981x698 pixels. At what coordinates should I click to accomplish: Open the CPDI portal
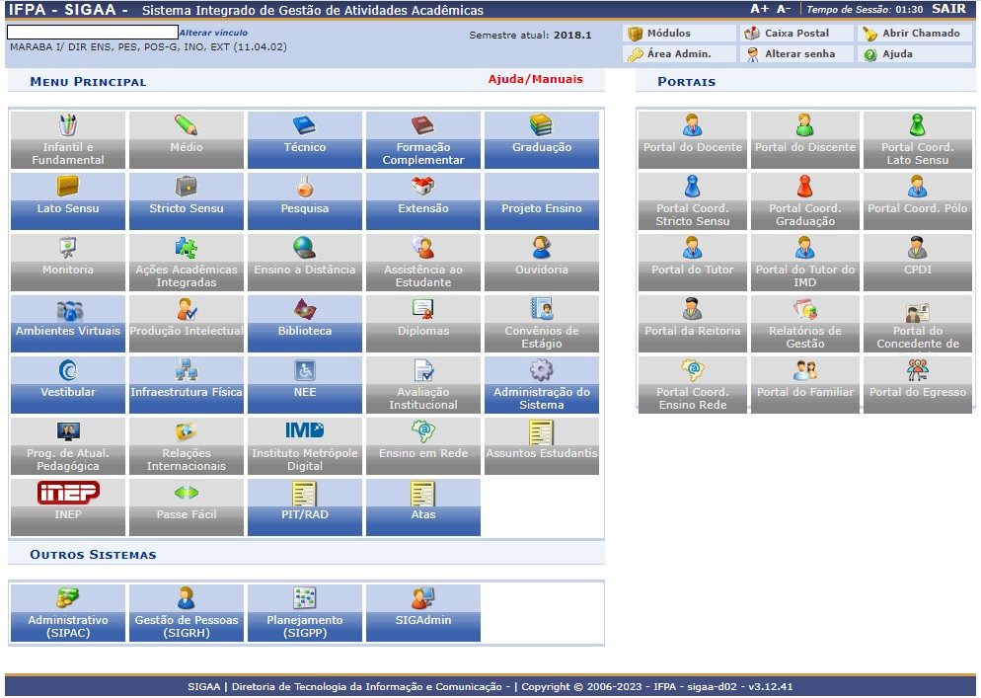pos(918,263)
